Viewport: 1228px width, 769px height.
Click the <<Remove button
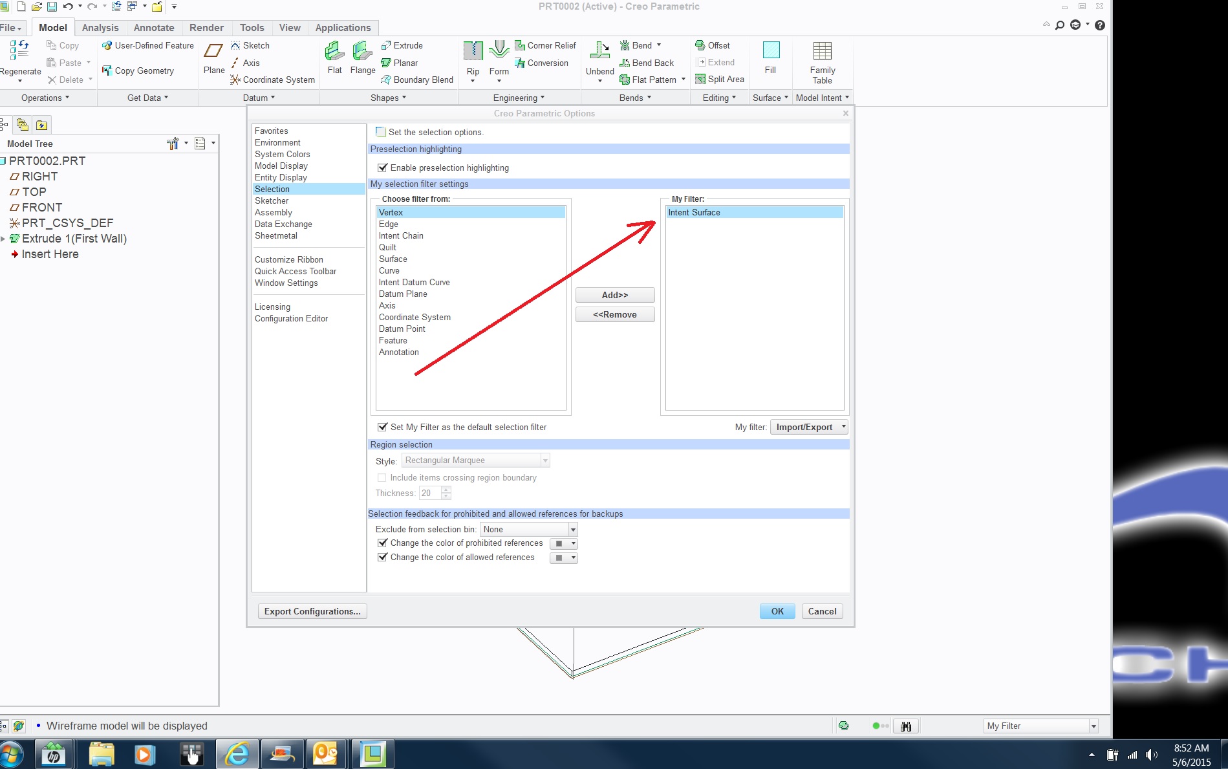615,314
